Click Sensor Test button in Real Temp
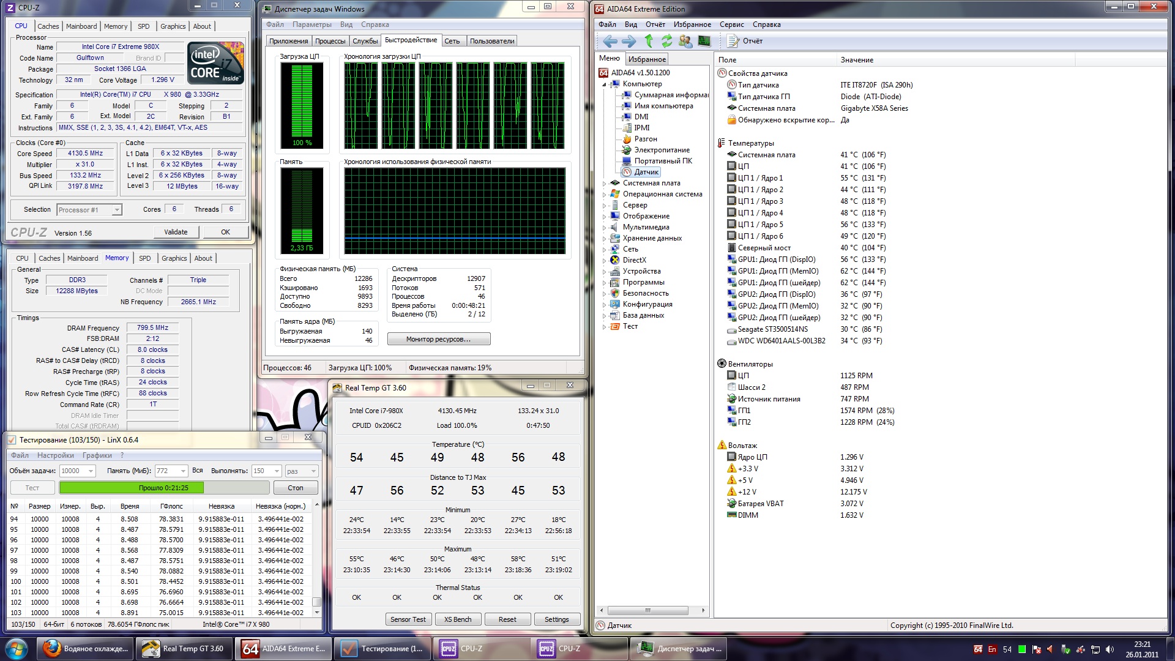The width and height of the screenshot is (1175, 661). [408, 619]
